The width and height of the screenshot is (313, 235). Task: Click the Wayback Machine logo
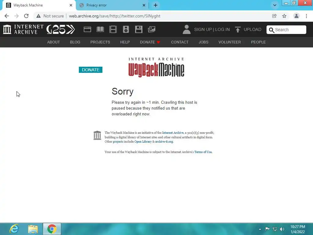click(x=156, y=67)
